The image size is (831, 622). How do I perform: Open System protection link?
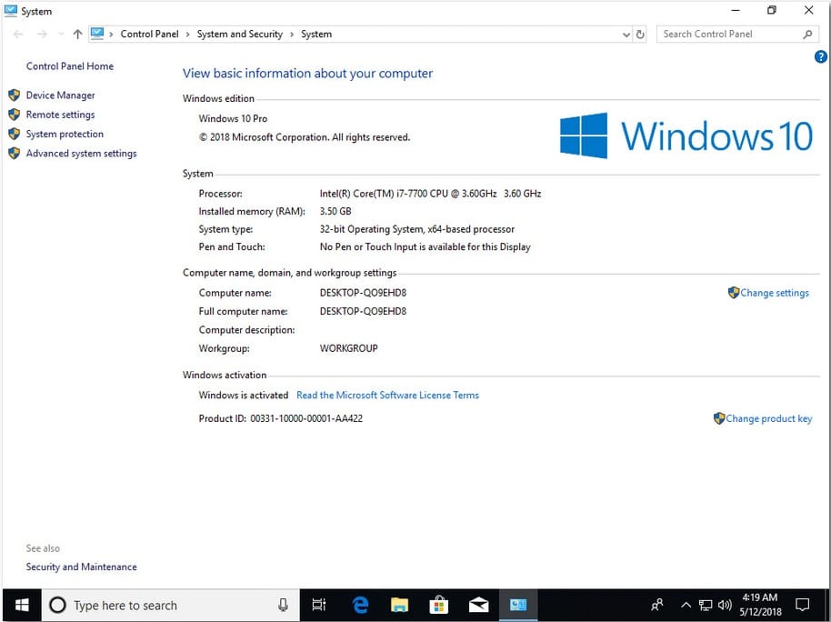pyautogui.click(x=65, y=135)
